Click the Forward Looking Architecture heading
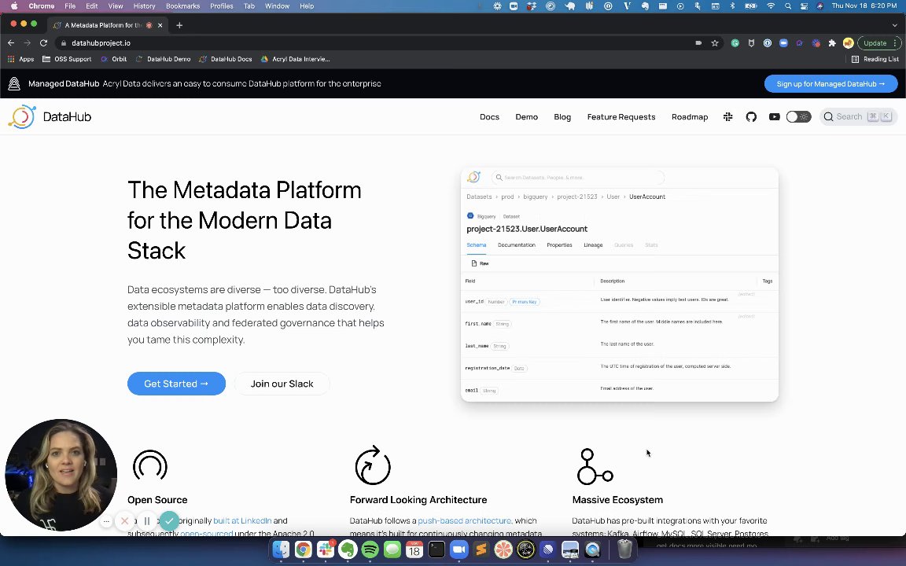Image resolution: width=906 pixels, height=566 pixels. pos(418,500)
